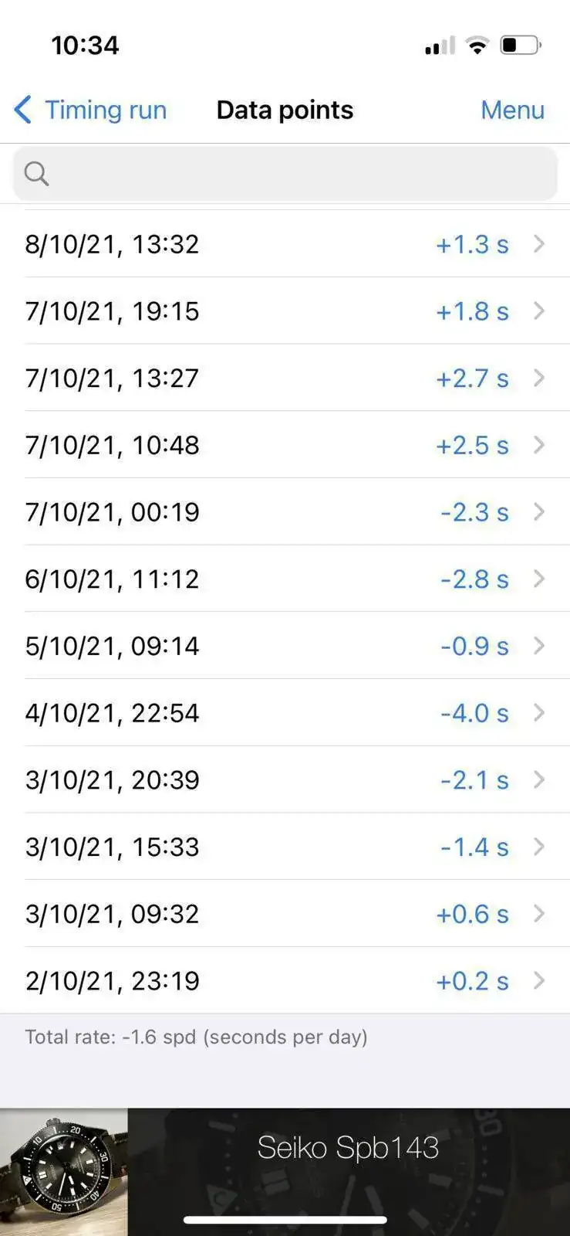Tap the Seiko watch thumbnail image
Viewport: 570px width, 1236px height.
(x=63, y=1172)
